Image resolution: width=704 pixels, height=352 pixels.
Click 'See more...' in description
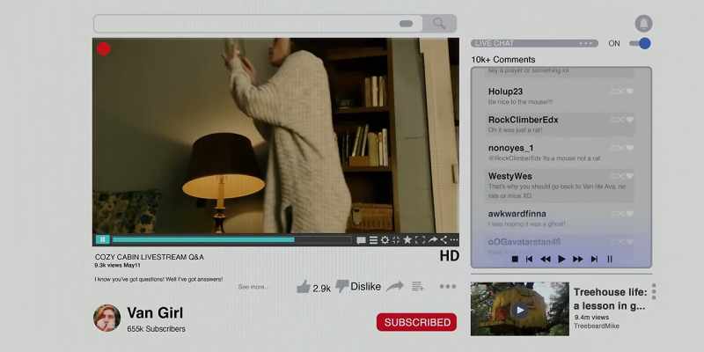tap(253, 287)
